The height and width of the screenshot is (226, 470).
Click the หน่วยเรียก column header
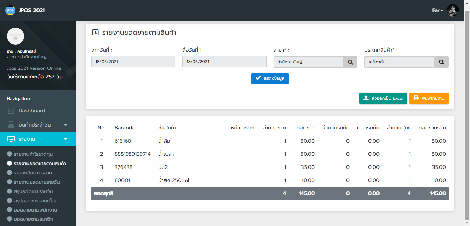[x=243, y=128]
